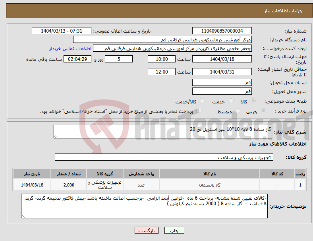Image resolution: width=313 pixels, height=241 pixels.
Task: Click the response deadline date 1404/03/18 field
Action: tap(222, 59)
